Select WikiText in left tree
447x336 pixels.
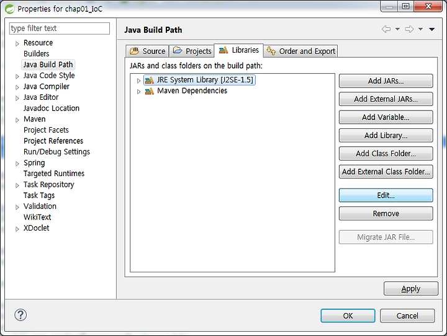point(37,217)
